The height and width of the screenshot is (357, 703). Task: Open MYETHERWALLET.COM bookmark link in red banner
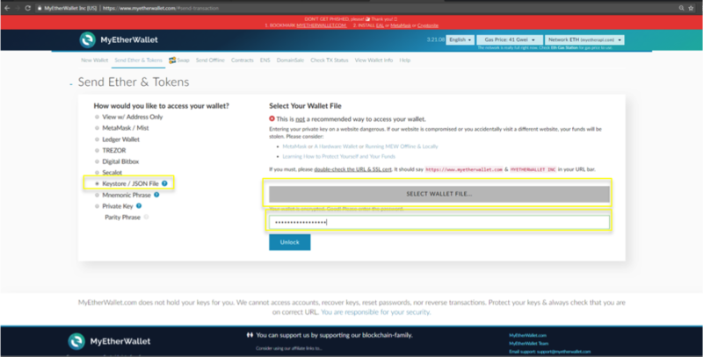click(321, 25)
